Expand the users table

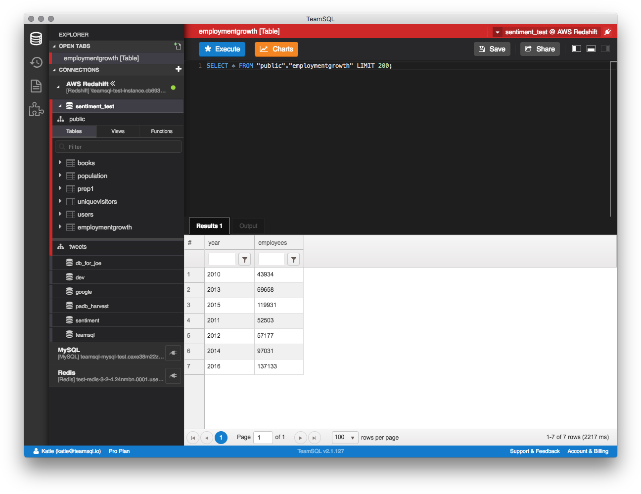pyautogui.click(x=60, y=214)
